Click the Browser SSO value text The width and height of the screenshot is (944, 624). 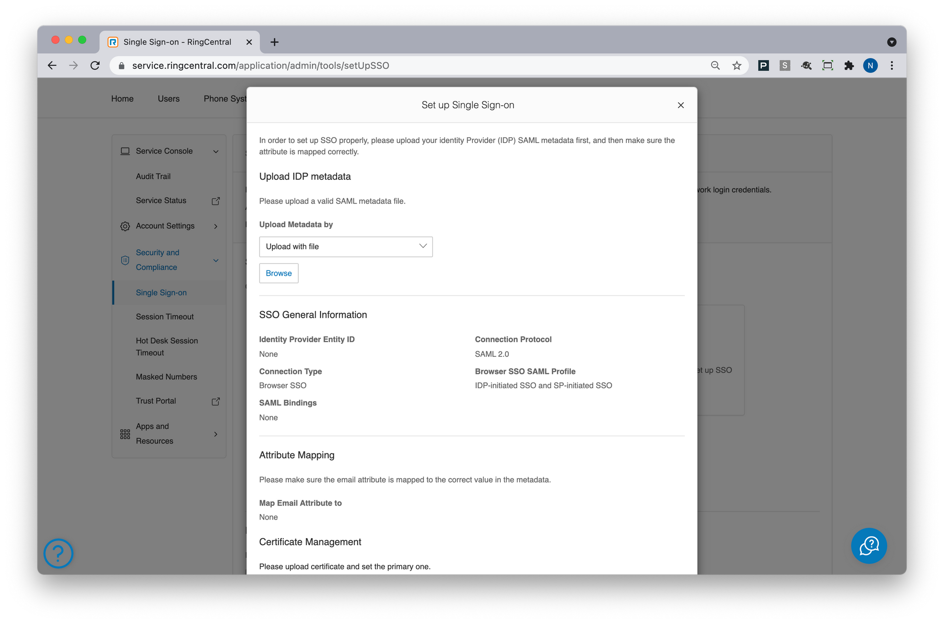283,386
